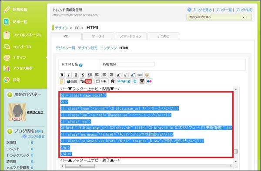Viewport: 261px width, 171px height.
Task: Toggle bold formatting in editor toolbar
Action: 62,75
